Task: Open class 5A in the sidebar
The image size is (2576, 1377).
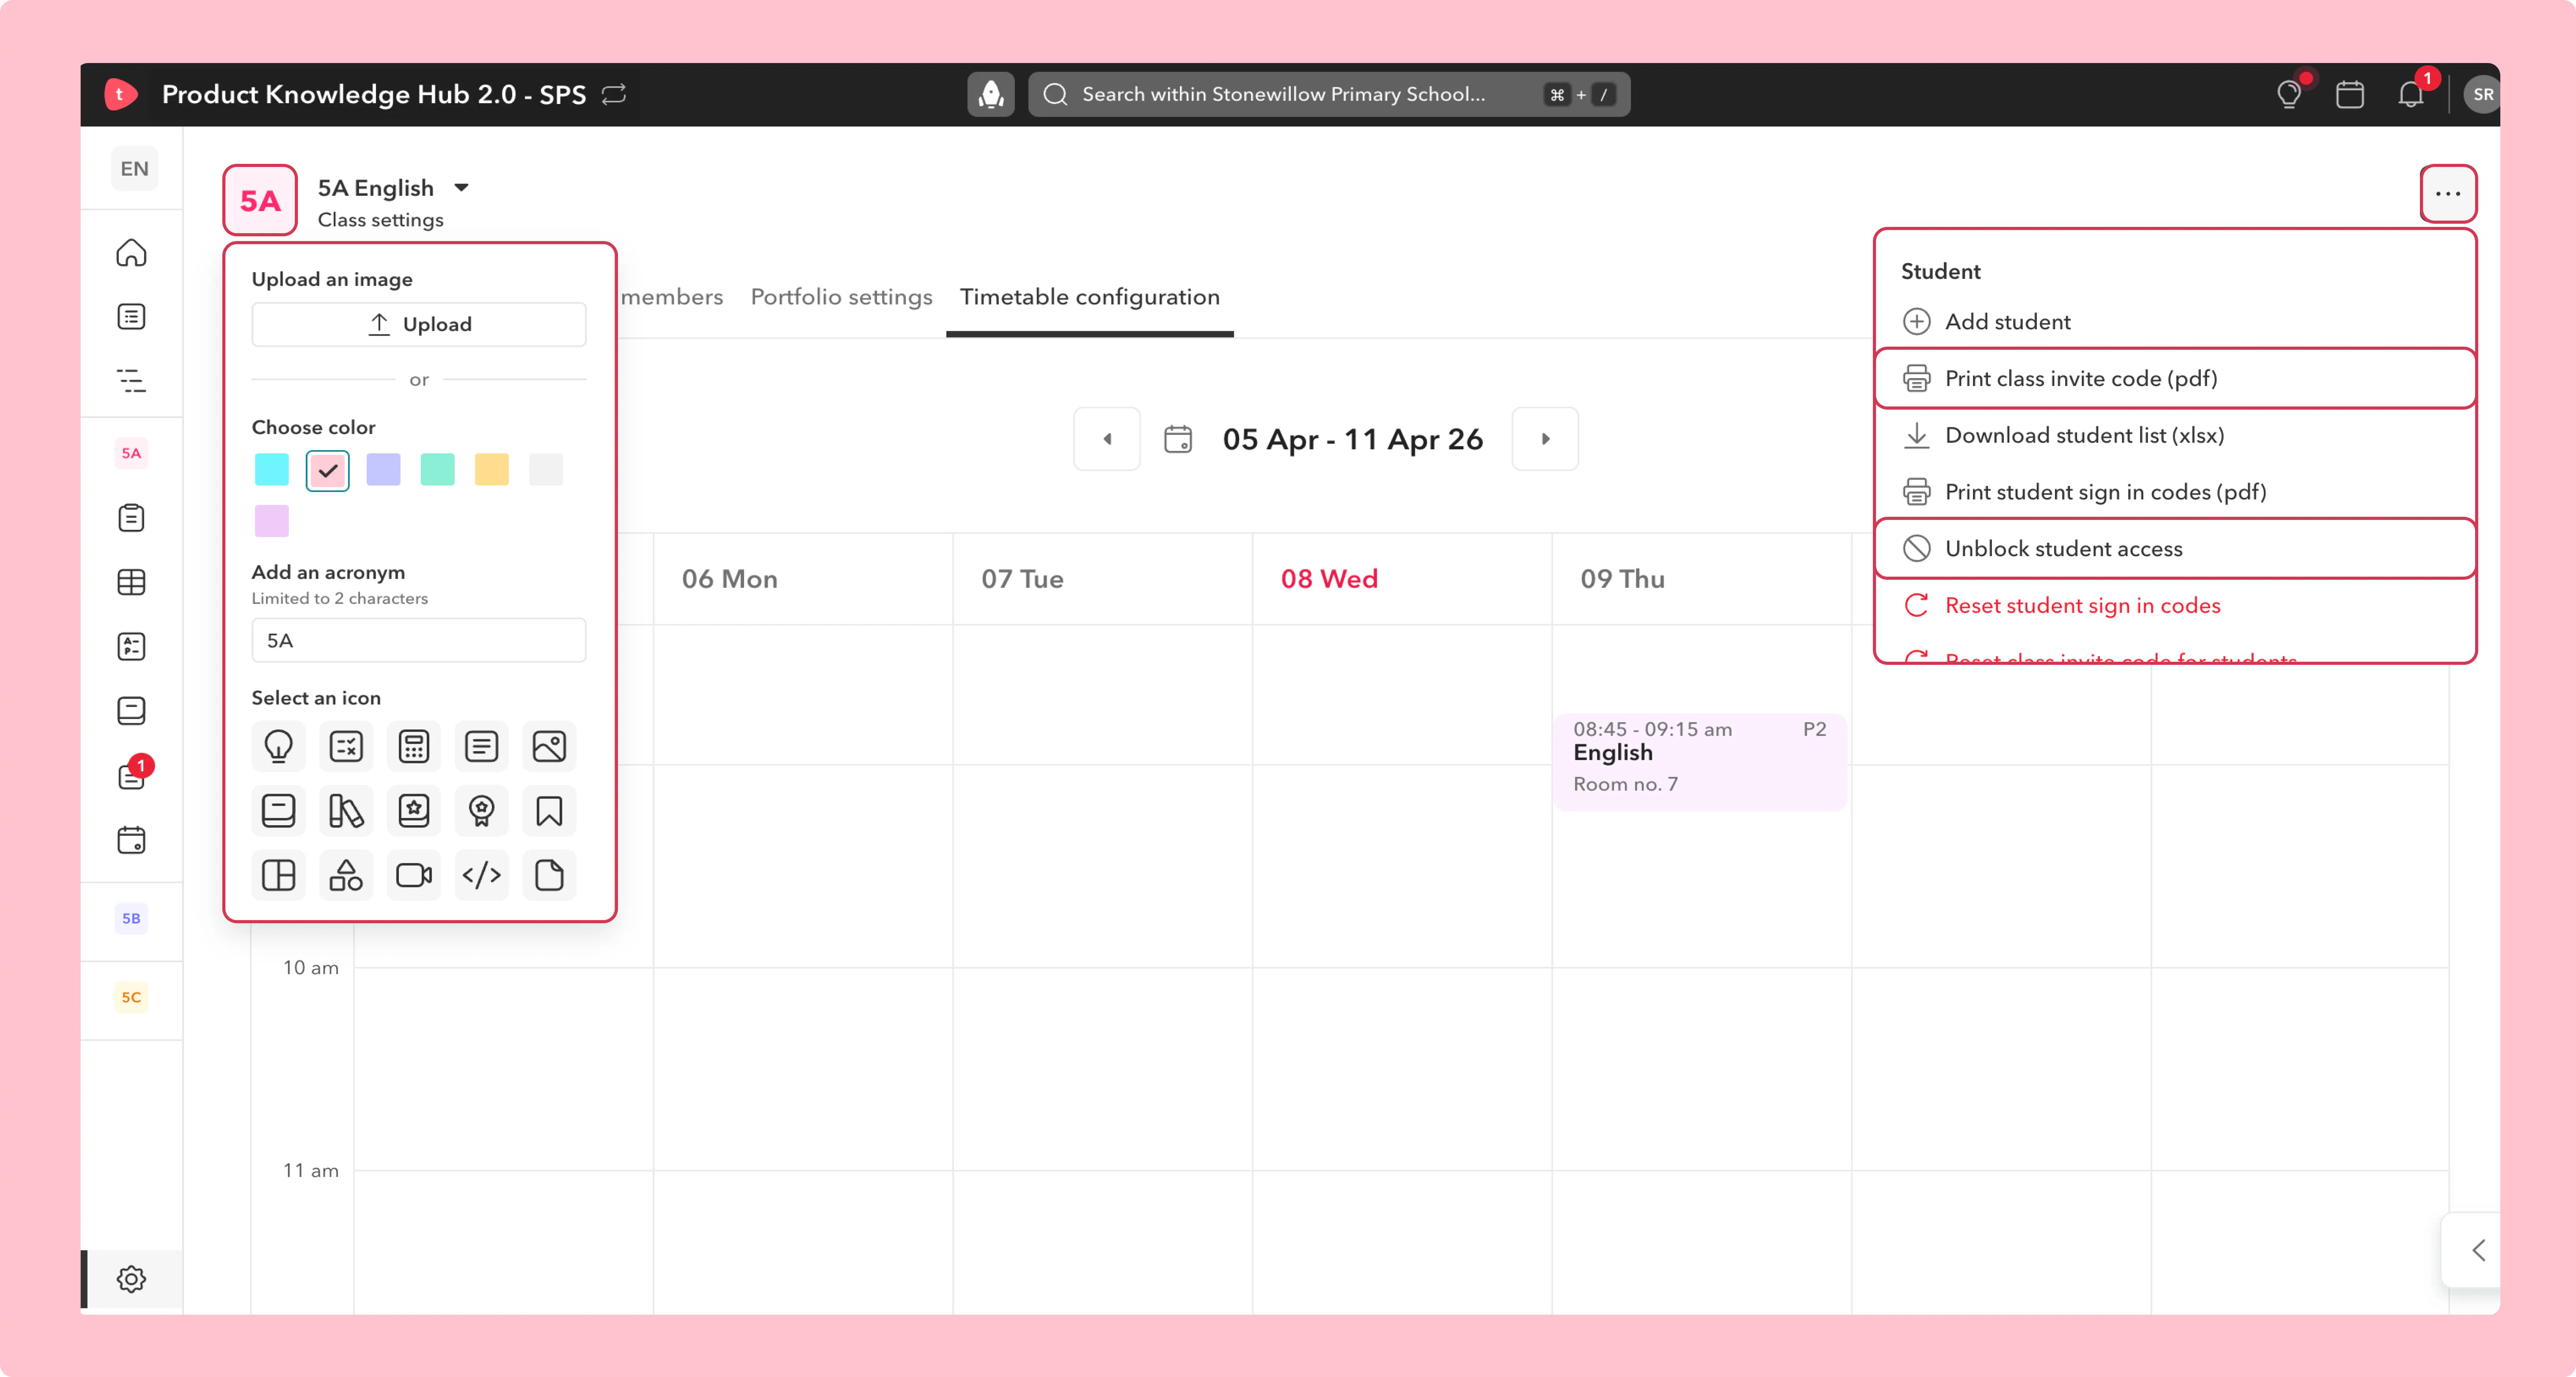Action: point(131,454)
